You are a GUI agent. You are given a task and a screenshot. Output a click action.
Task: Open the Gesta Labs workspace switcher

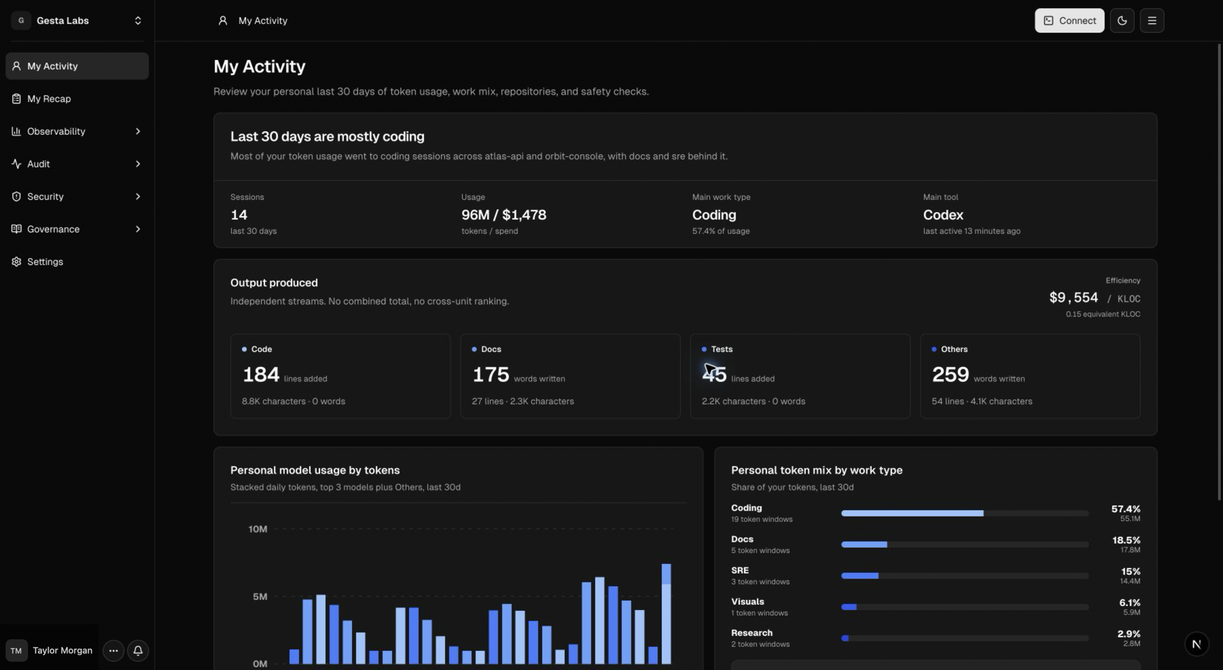tap(77, 20)
